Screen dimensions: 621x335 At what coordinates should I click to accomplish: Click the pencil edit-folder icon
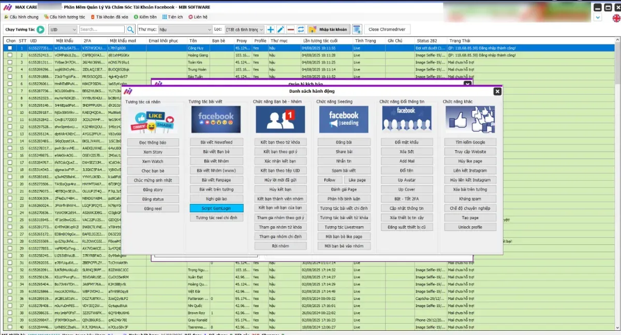click(x=281, y=30)
